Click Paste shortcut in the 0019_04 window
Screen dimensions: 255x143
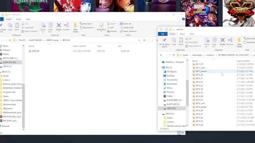(x=29, y=31)
